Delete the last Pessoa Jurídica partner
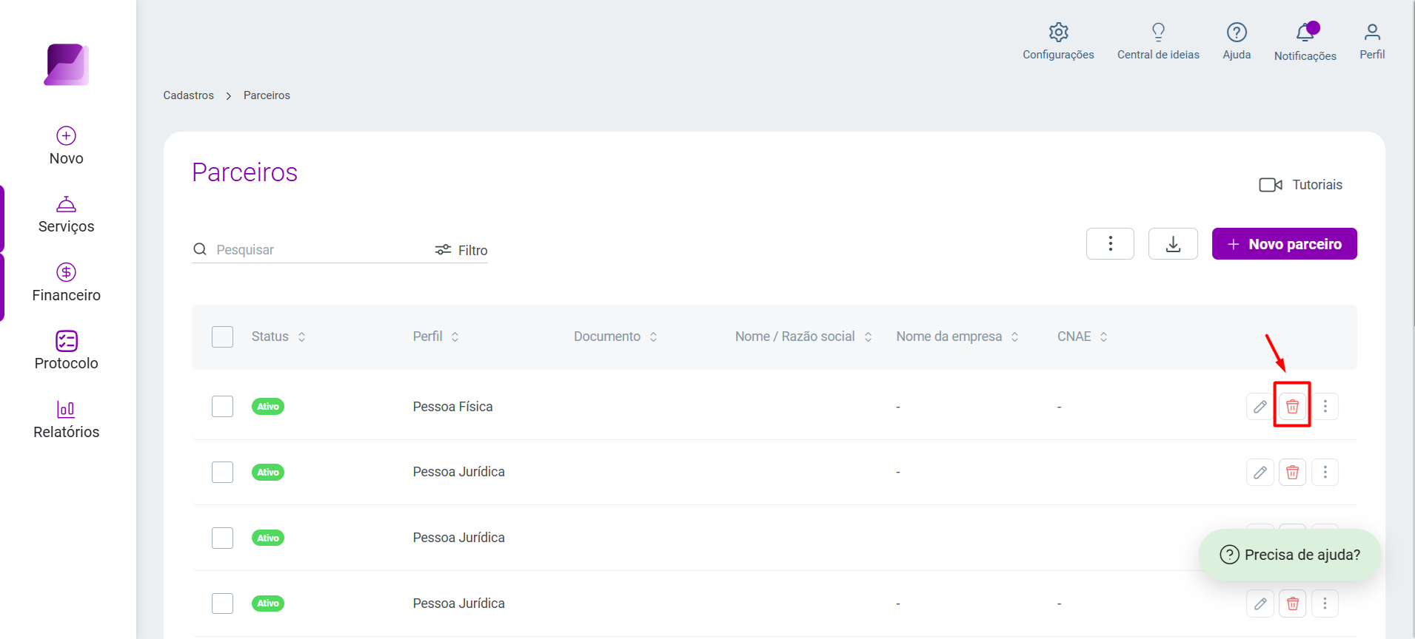 click(1292, 603)
